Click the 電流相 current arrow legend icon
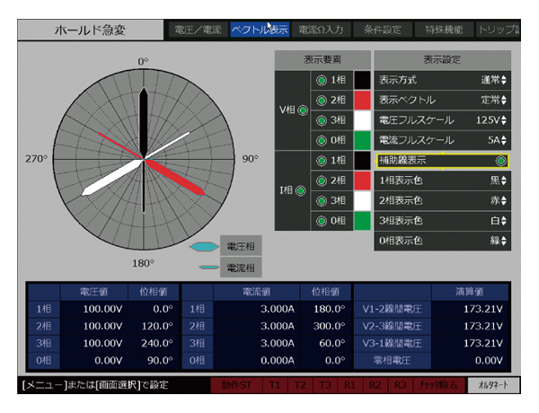The image size is (539, 413). (x=206, y=268)
